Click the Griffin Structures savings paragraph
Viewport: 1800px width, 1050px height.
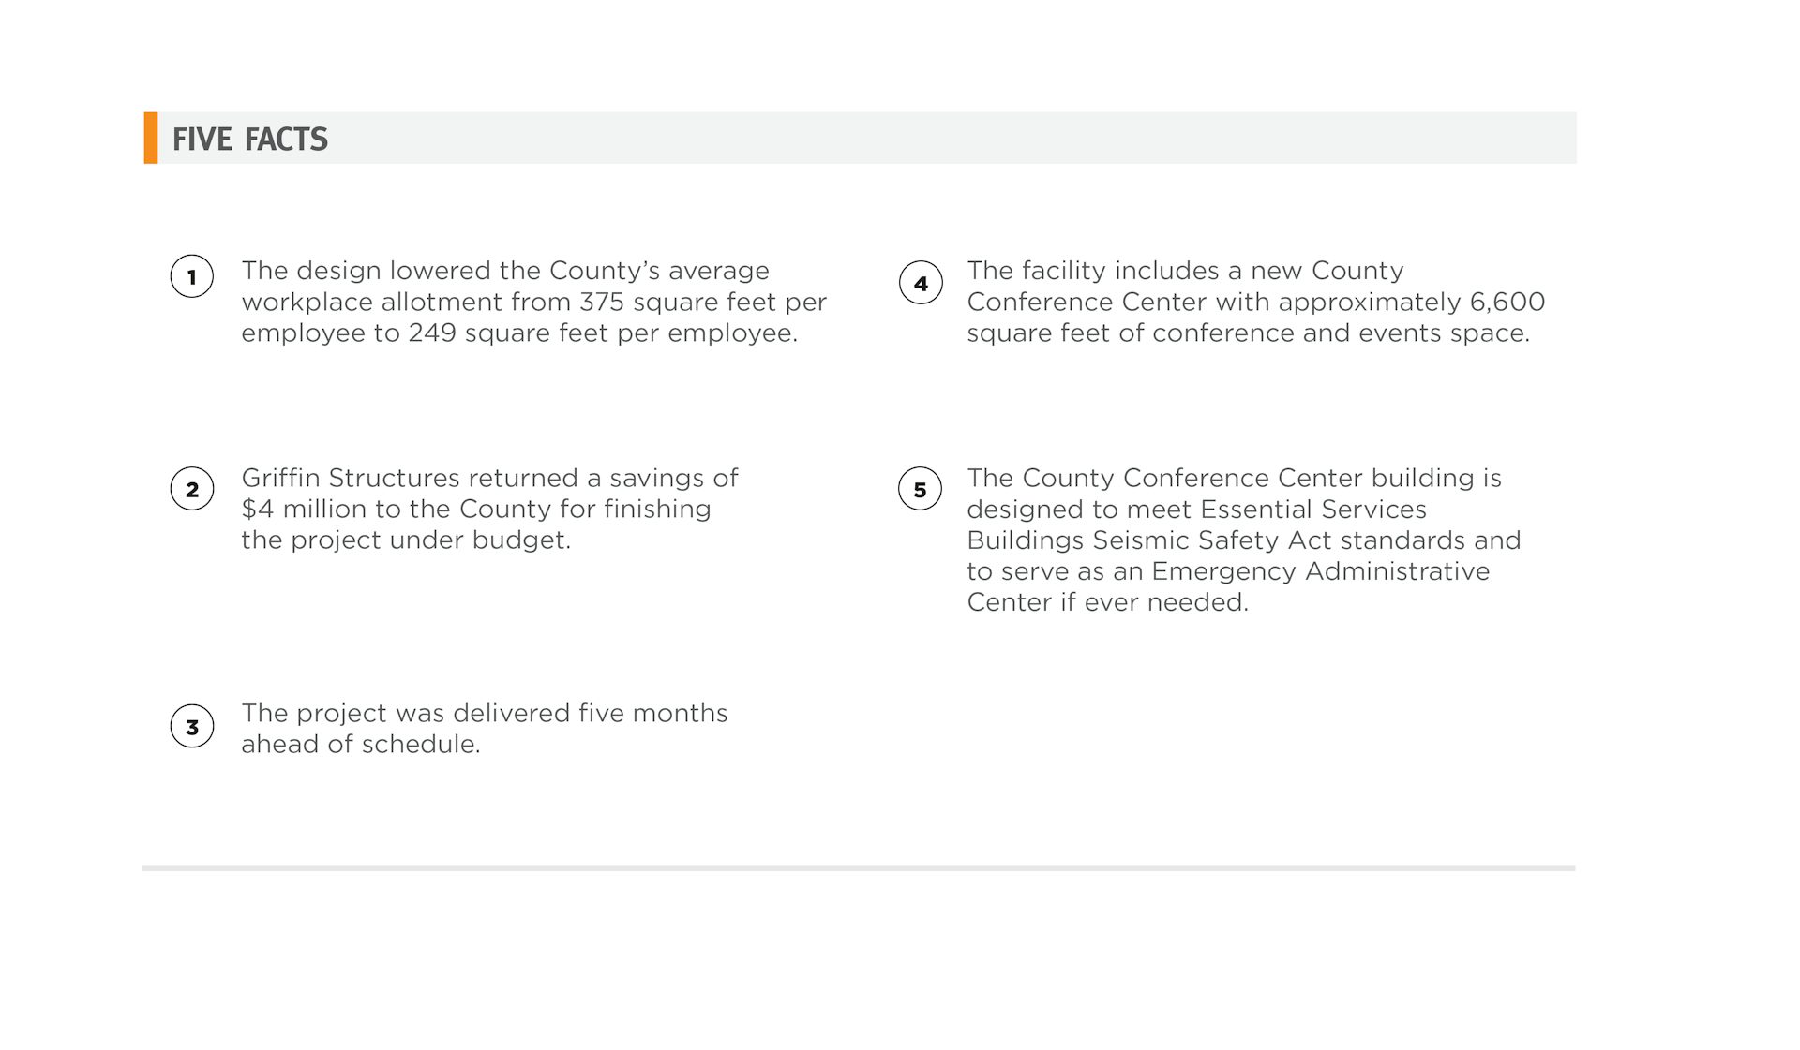point(489,509)
